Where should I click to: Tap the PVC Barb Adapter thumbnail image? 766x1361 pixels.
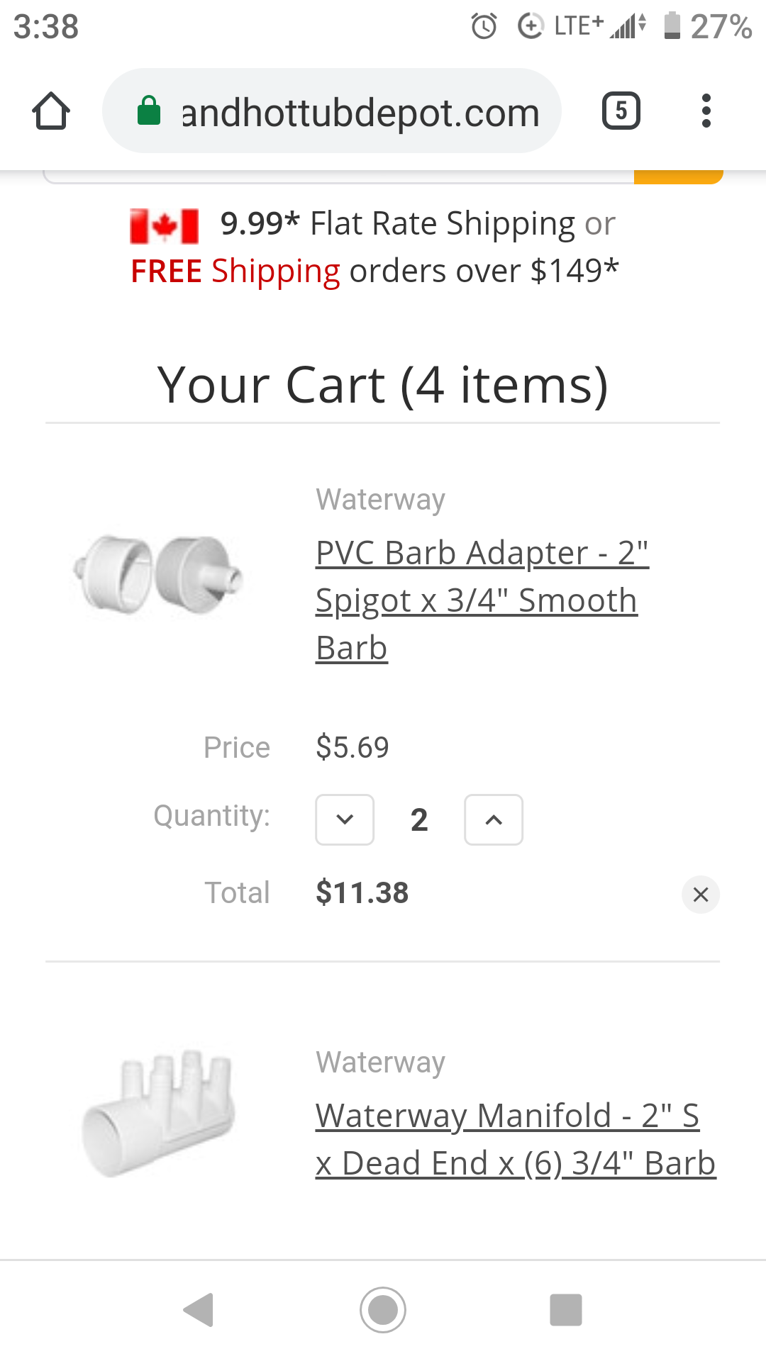(157, 574)
